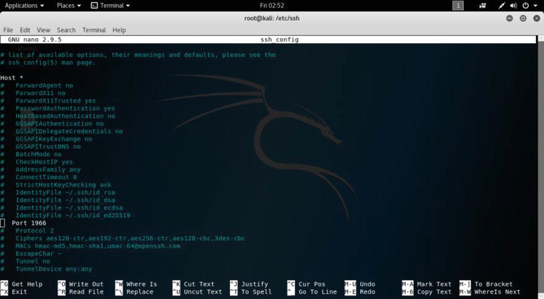Screen dimensions: 544x299
Task: Click the 'To Spell' shortcut label
Action: pos(256,291)
